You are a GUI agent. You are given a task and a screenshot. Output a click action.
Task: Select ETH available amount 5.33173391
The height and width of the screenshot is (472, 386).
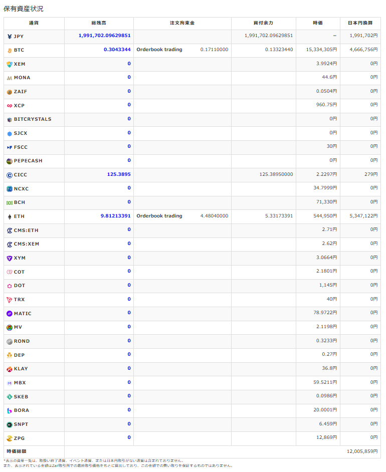279,216
